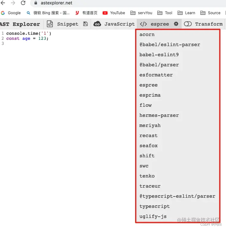
Task: Click the cloud icon beside JavaScript
Action: pos(97,24)
